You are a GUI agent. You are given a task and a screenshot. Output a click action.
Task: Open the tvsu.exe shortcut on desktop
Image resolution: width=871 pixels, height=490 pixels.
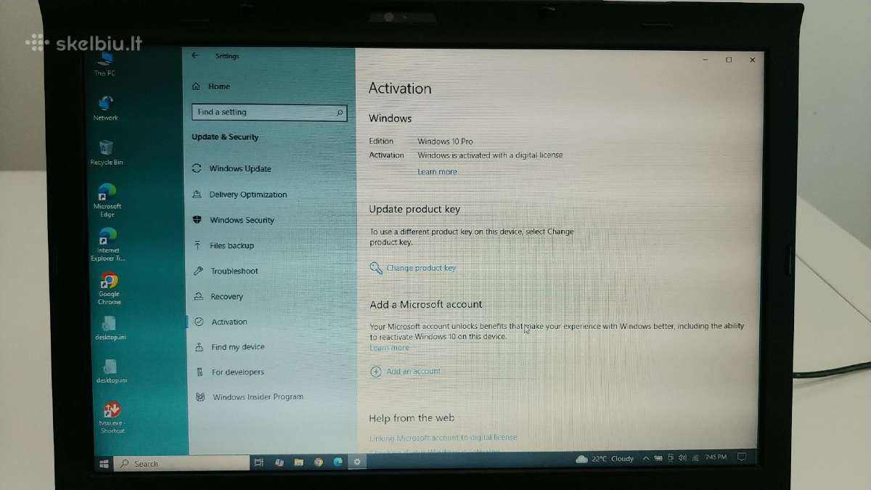point(112,417)
